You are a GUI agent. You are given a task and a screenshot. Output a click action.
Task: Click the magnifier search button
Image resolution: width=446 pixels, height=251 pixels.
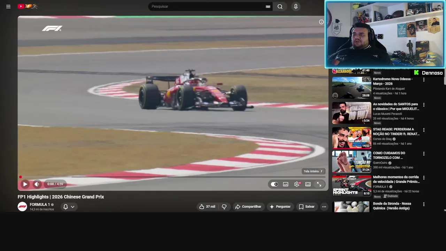(280, 6)
